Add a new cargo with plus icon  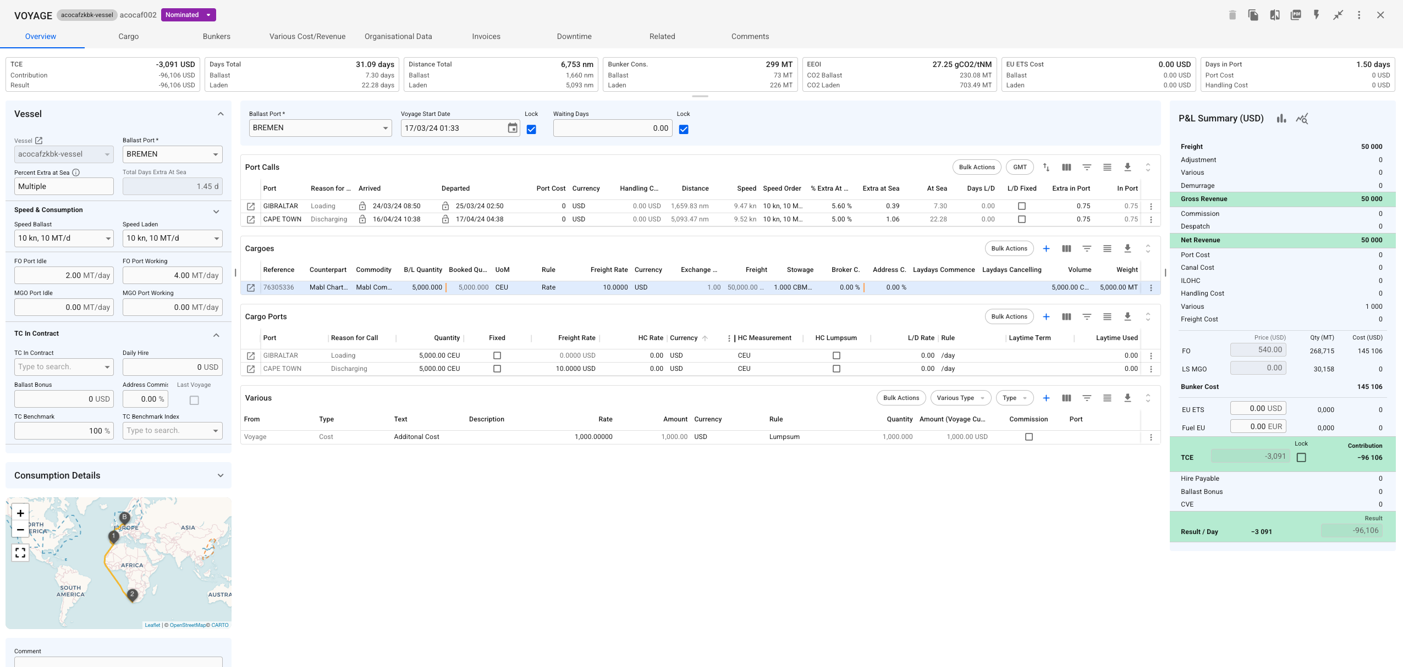pos(1046,248)
